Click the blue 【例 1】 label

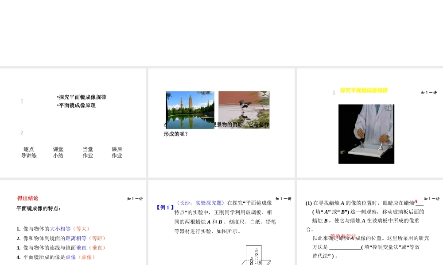165,208
